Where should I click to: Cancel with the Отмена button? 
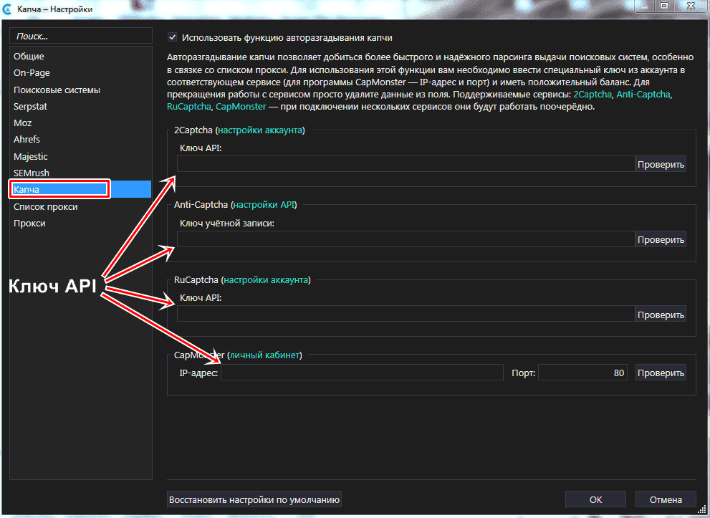pos(666,499)
